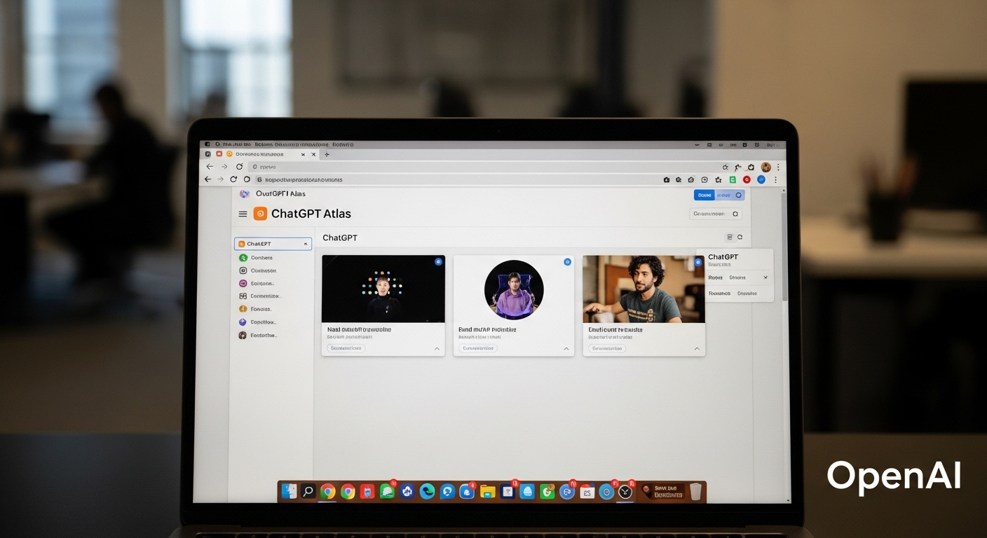Click the orange ChatGPT Atlas logo icon
This screenshot has height=538, width=987.
[x=260, y=214]
